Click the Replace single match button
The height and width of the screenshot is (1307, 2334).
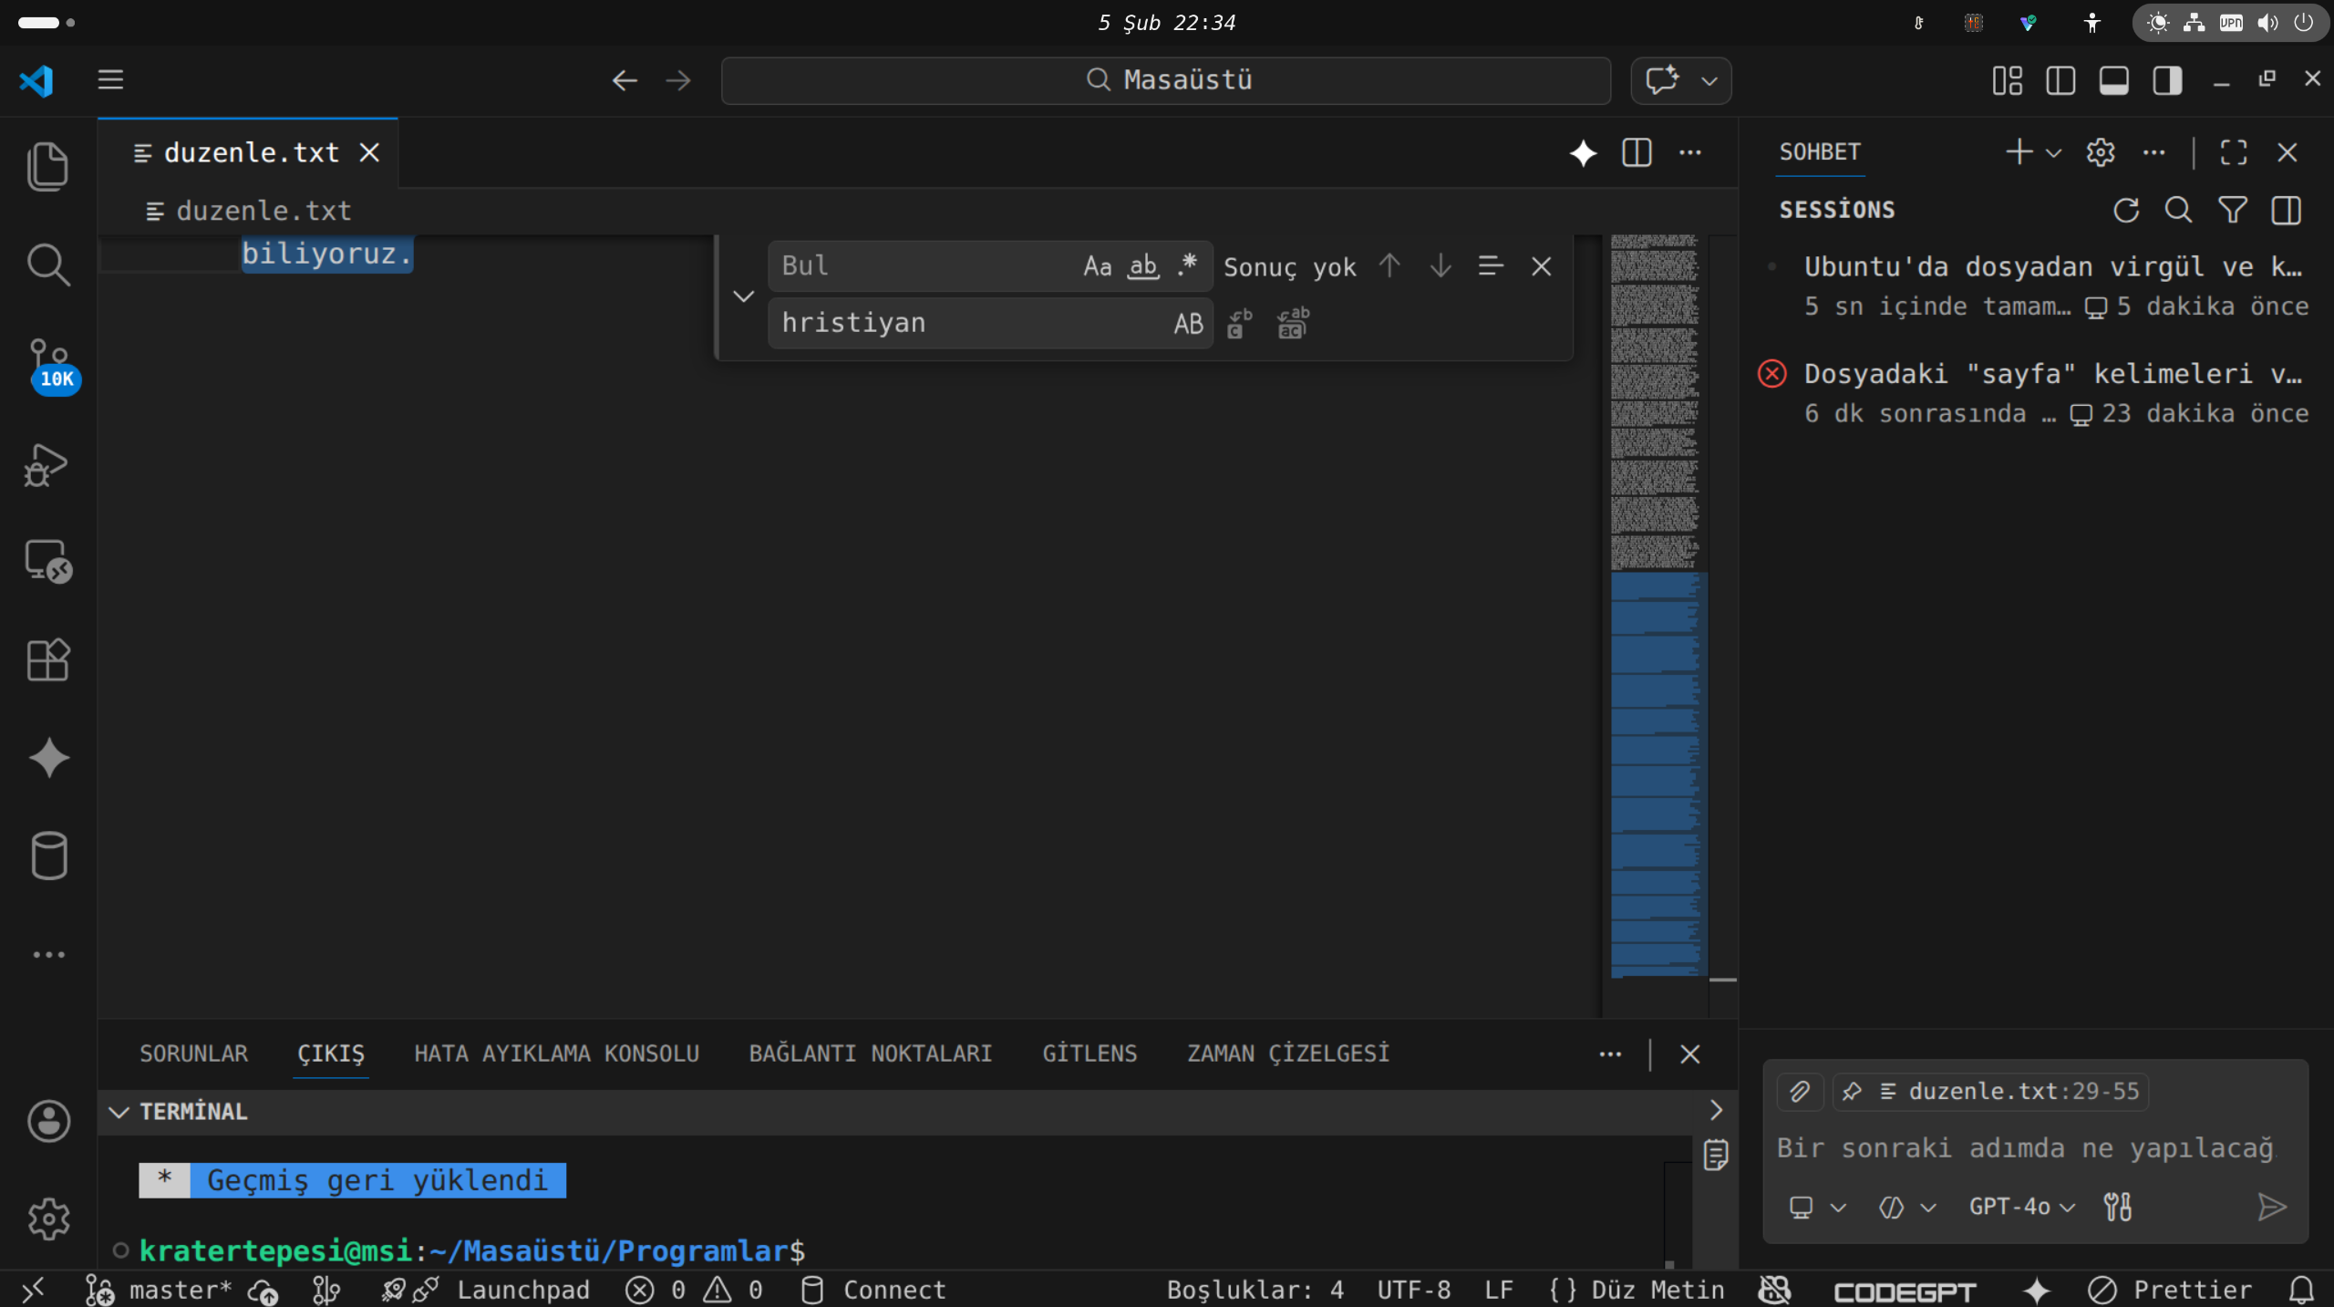tap(1240, 323)
